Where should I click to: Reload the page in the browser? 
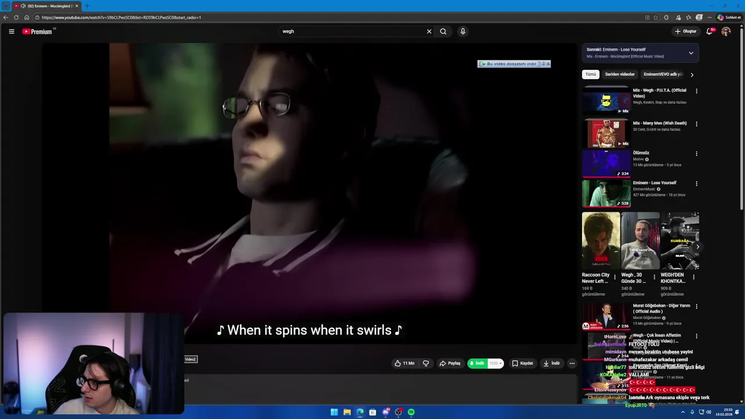pyautogui.click(x=16, y=17)
